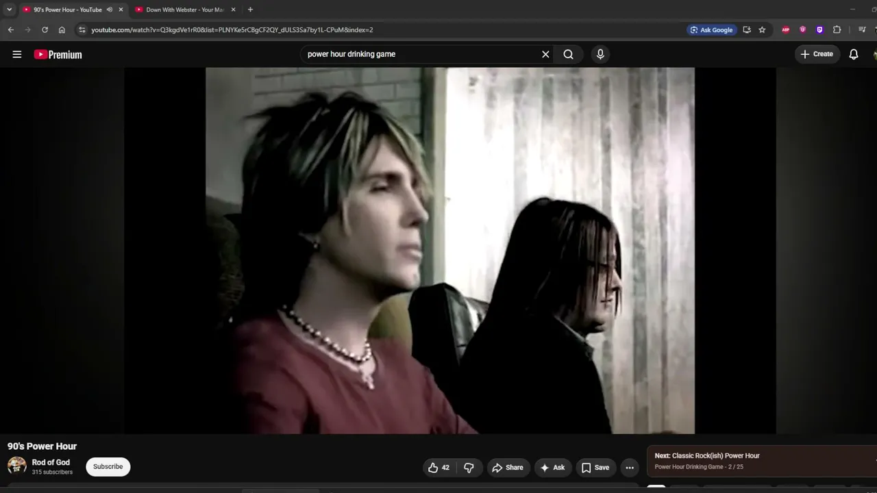
Task: View site information icon in address bar
Action: pos(82,29)
